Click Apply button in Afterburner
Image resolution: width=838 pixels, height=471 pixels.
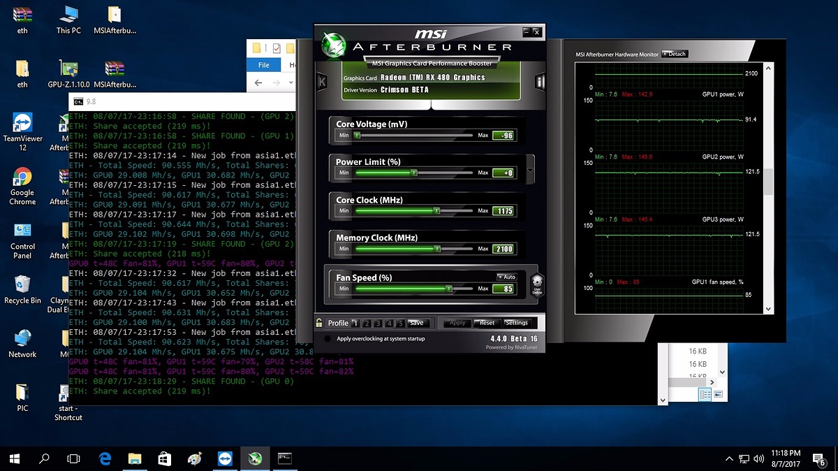point(457,323)
